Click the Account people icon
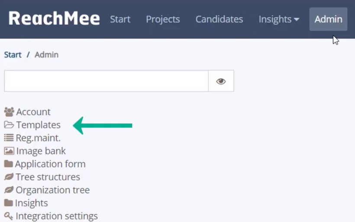The image size is (355, 222). click(9, 112)
